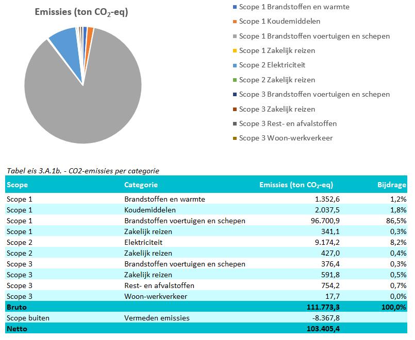Select the total percentage 100,0%

[394, 307]
